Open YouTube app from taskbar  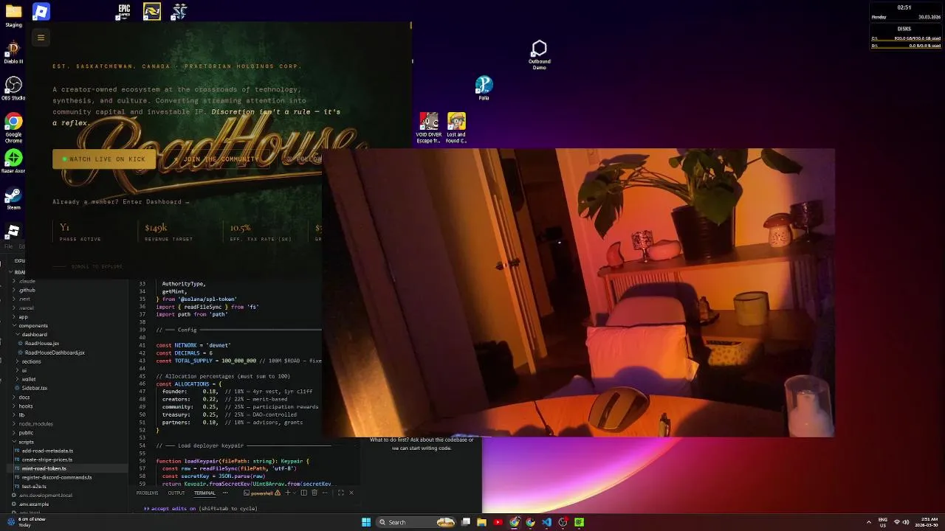tap(498, 522)
